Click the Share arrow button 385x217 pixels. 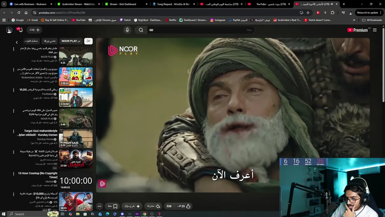(x=153, y=206)
